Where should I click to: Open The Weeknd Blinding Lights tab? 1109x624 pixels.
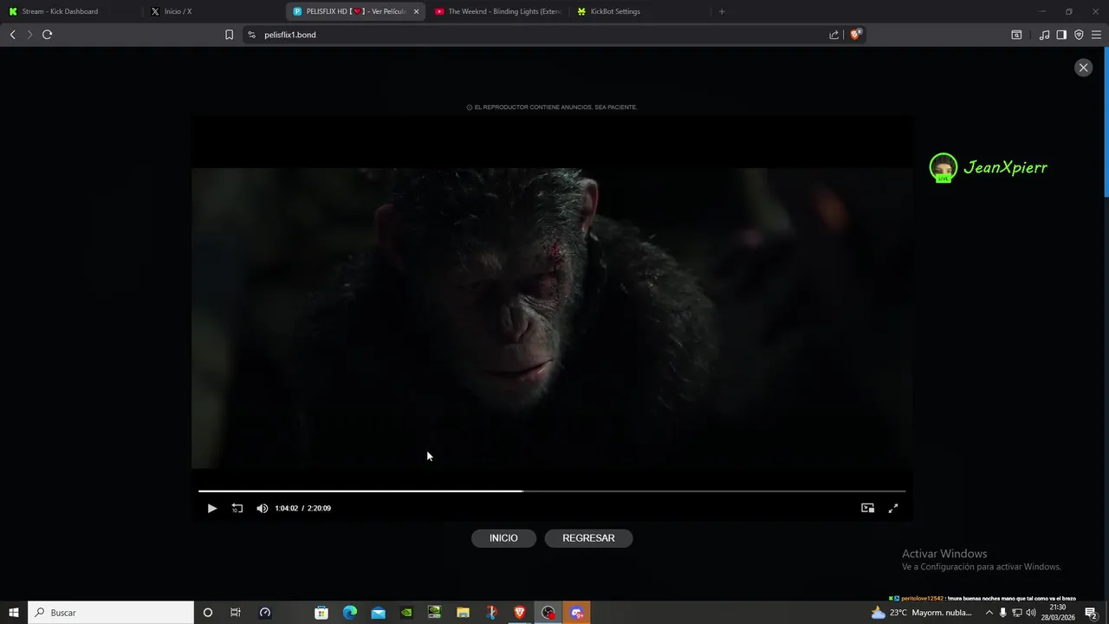[498, 11]
